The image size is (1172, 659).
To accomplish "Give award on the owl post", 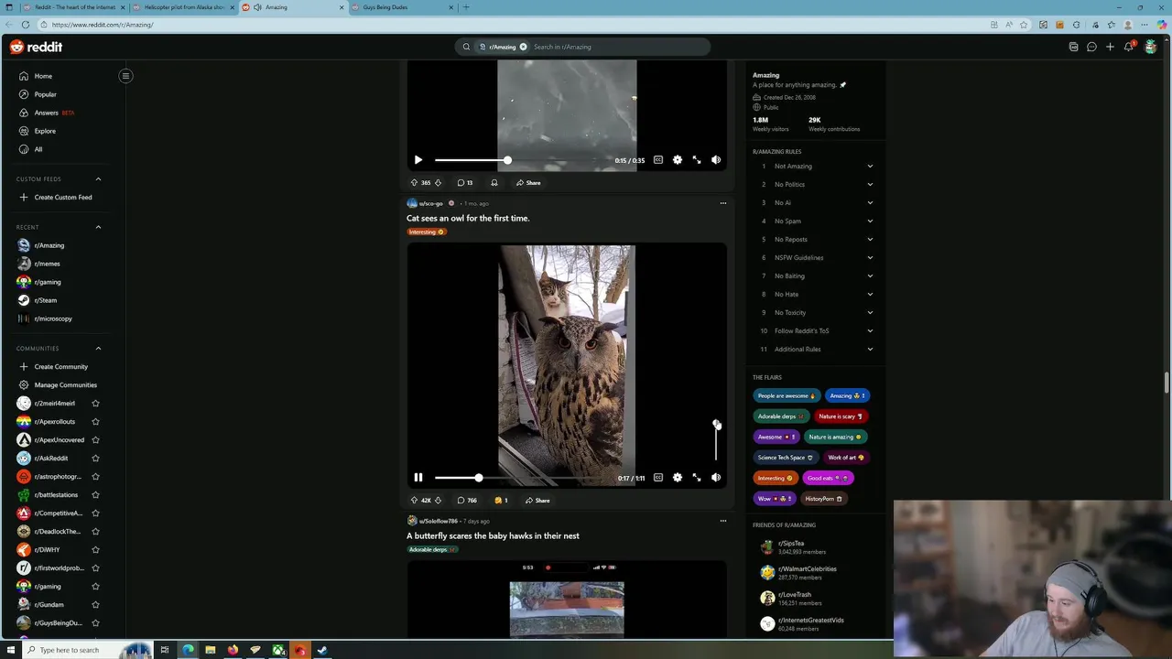I will 501,501.
